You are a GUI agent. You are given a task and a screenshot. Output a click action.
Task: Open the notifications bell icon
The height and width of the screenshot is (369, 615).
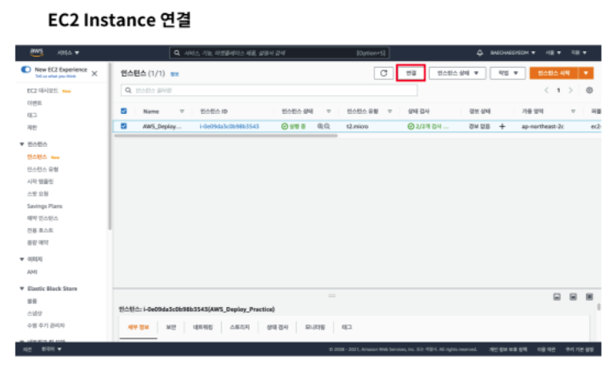[x=479, y=53]
